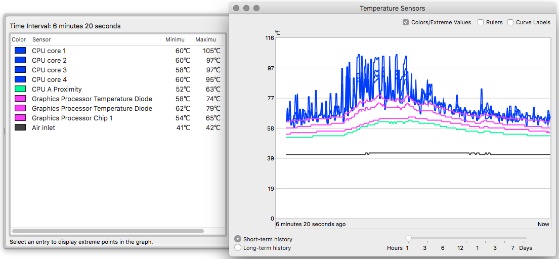Viewport: 559px width, 259px height.
Task: Zoom the Temperature Sensors window
Action: pyautogui.click(x=256, y=8)
